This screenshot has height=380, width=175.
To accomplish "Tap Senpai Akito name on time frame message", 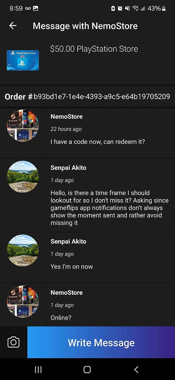I will (68, 168).
